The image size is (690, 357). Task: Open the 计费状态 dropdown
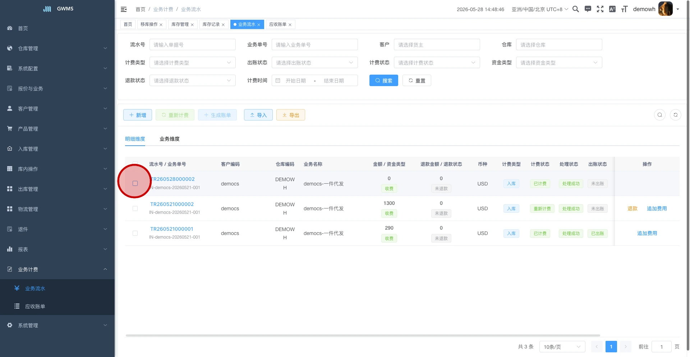click(437, 63)
